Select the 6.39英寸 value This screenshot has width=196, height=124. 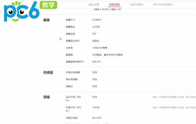pos(97,20)
